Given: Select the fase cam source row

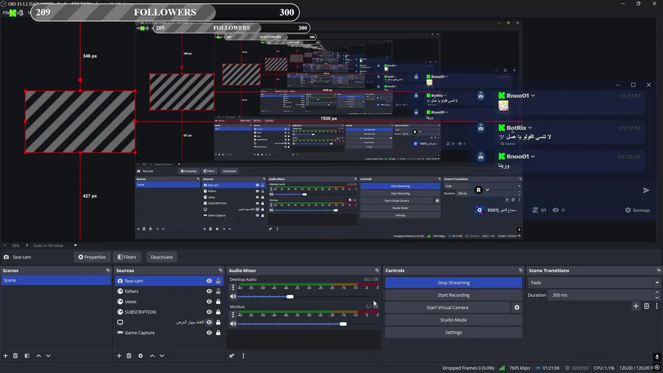Looking at the screenshot, I should click(169, 281).
